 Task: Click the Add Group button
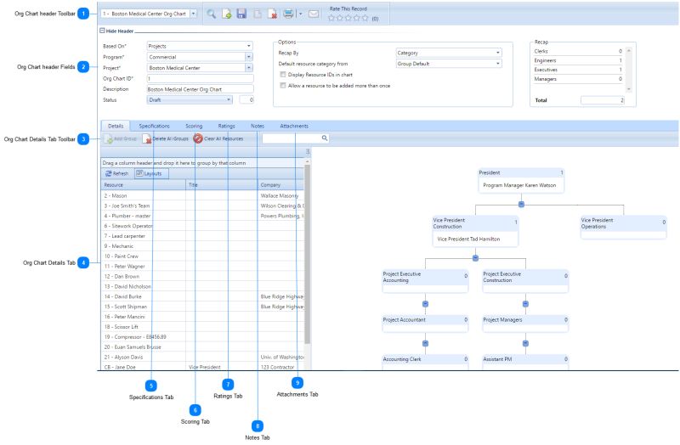121,138
